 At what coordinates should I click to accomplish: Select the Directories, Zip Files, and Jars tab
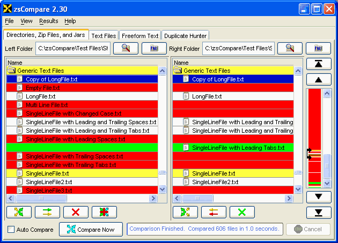point(46,35)
